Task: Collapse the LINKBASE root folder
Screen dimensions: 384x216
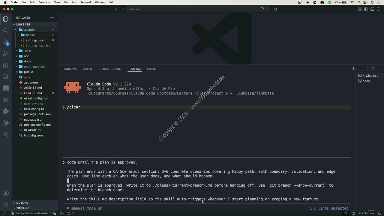Action: (x=35, y=24)
